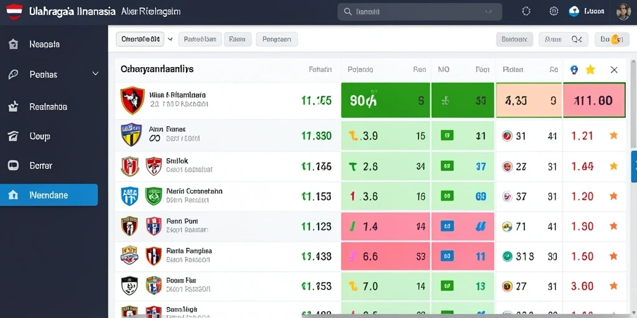Toggle favorite star on the 1.21 row
The height and width of the screenshot is (318, 637).
[613, 135]
